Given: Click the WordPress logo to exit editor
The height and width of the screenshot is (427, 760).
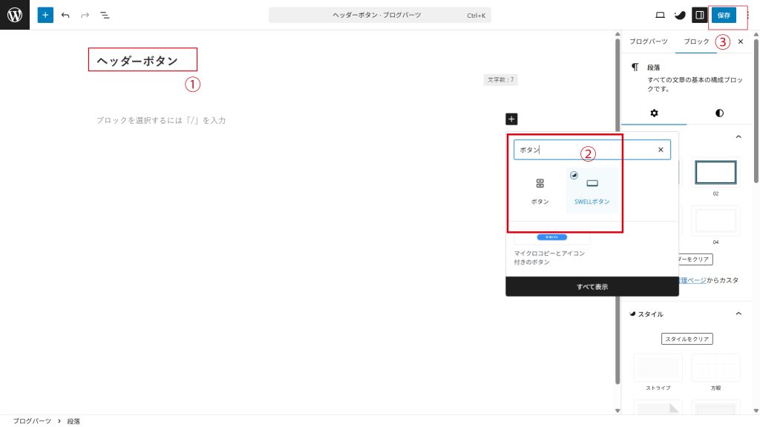Looking at the screenshot, I should tap(15, 15).
